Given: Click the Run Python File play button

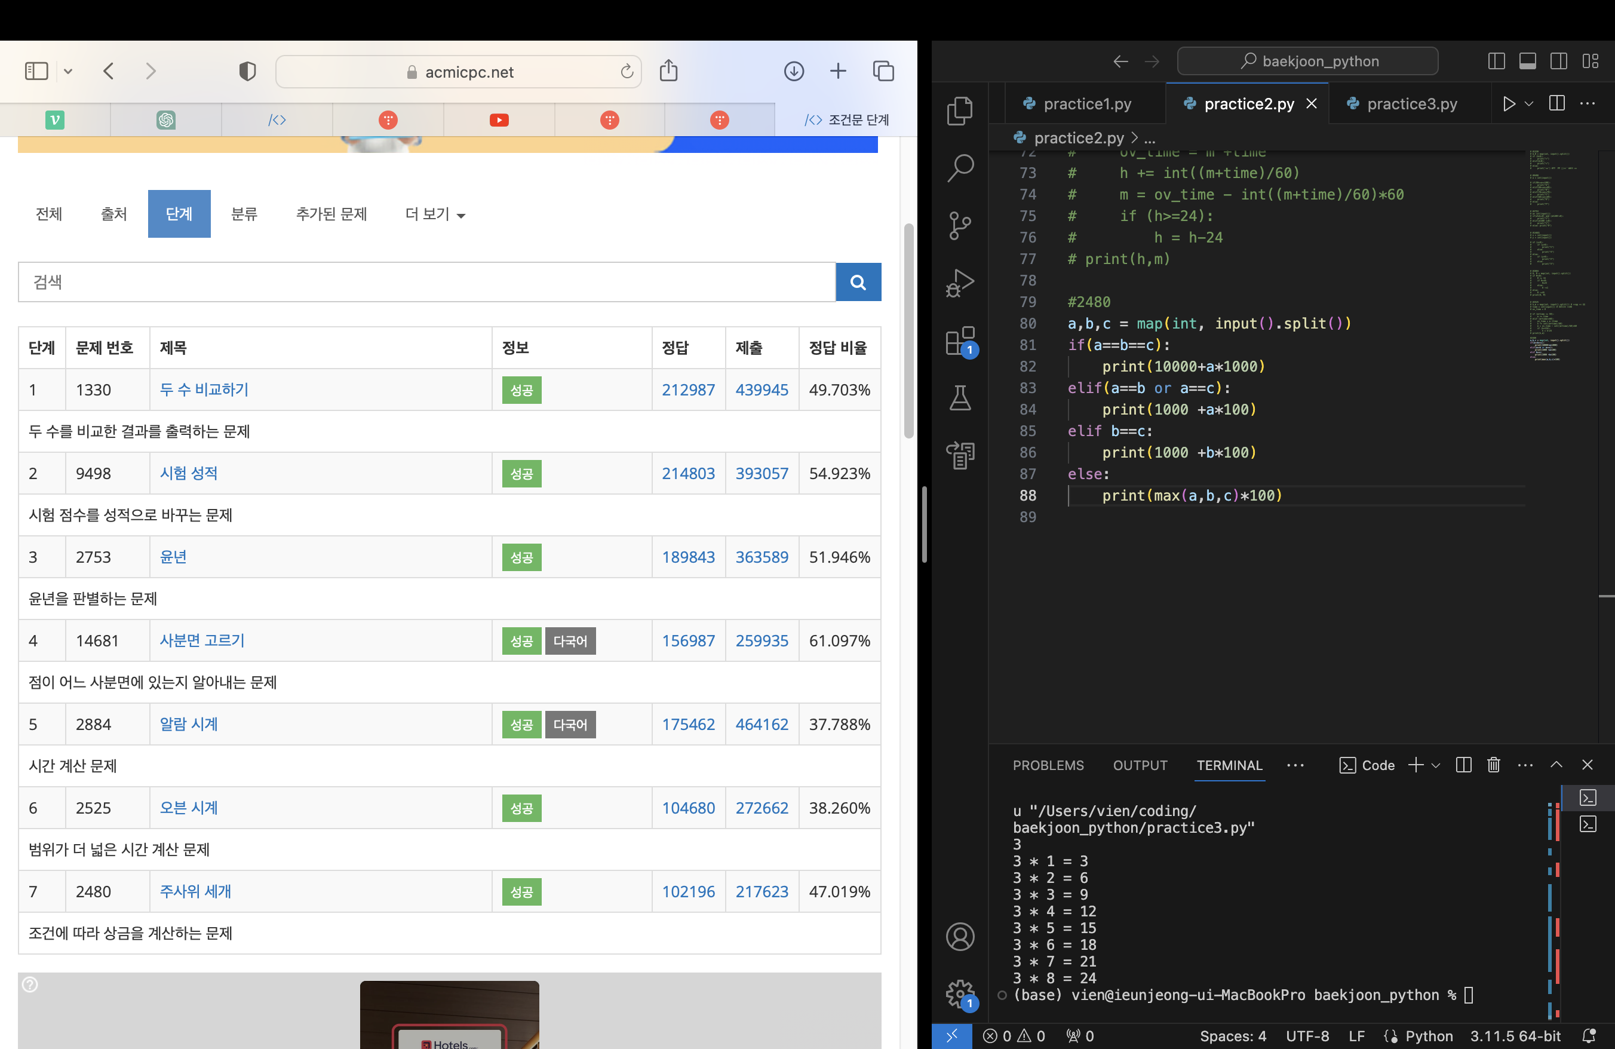Looking at the screenshot, I should pos(1509,104).
